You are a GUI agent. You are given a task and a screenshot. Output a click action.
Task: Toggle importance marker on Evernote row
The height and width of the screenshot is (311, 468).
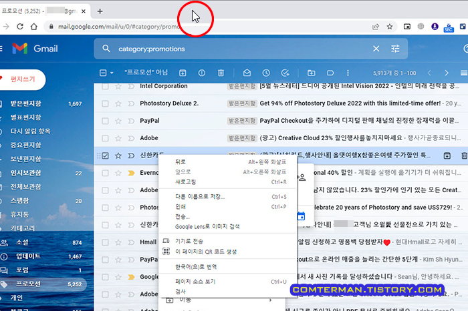click(x=131, y=173)
